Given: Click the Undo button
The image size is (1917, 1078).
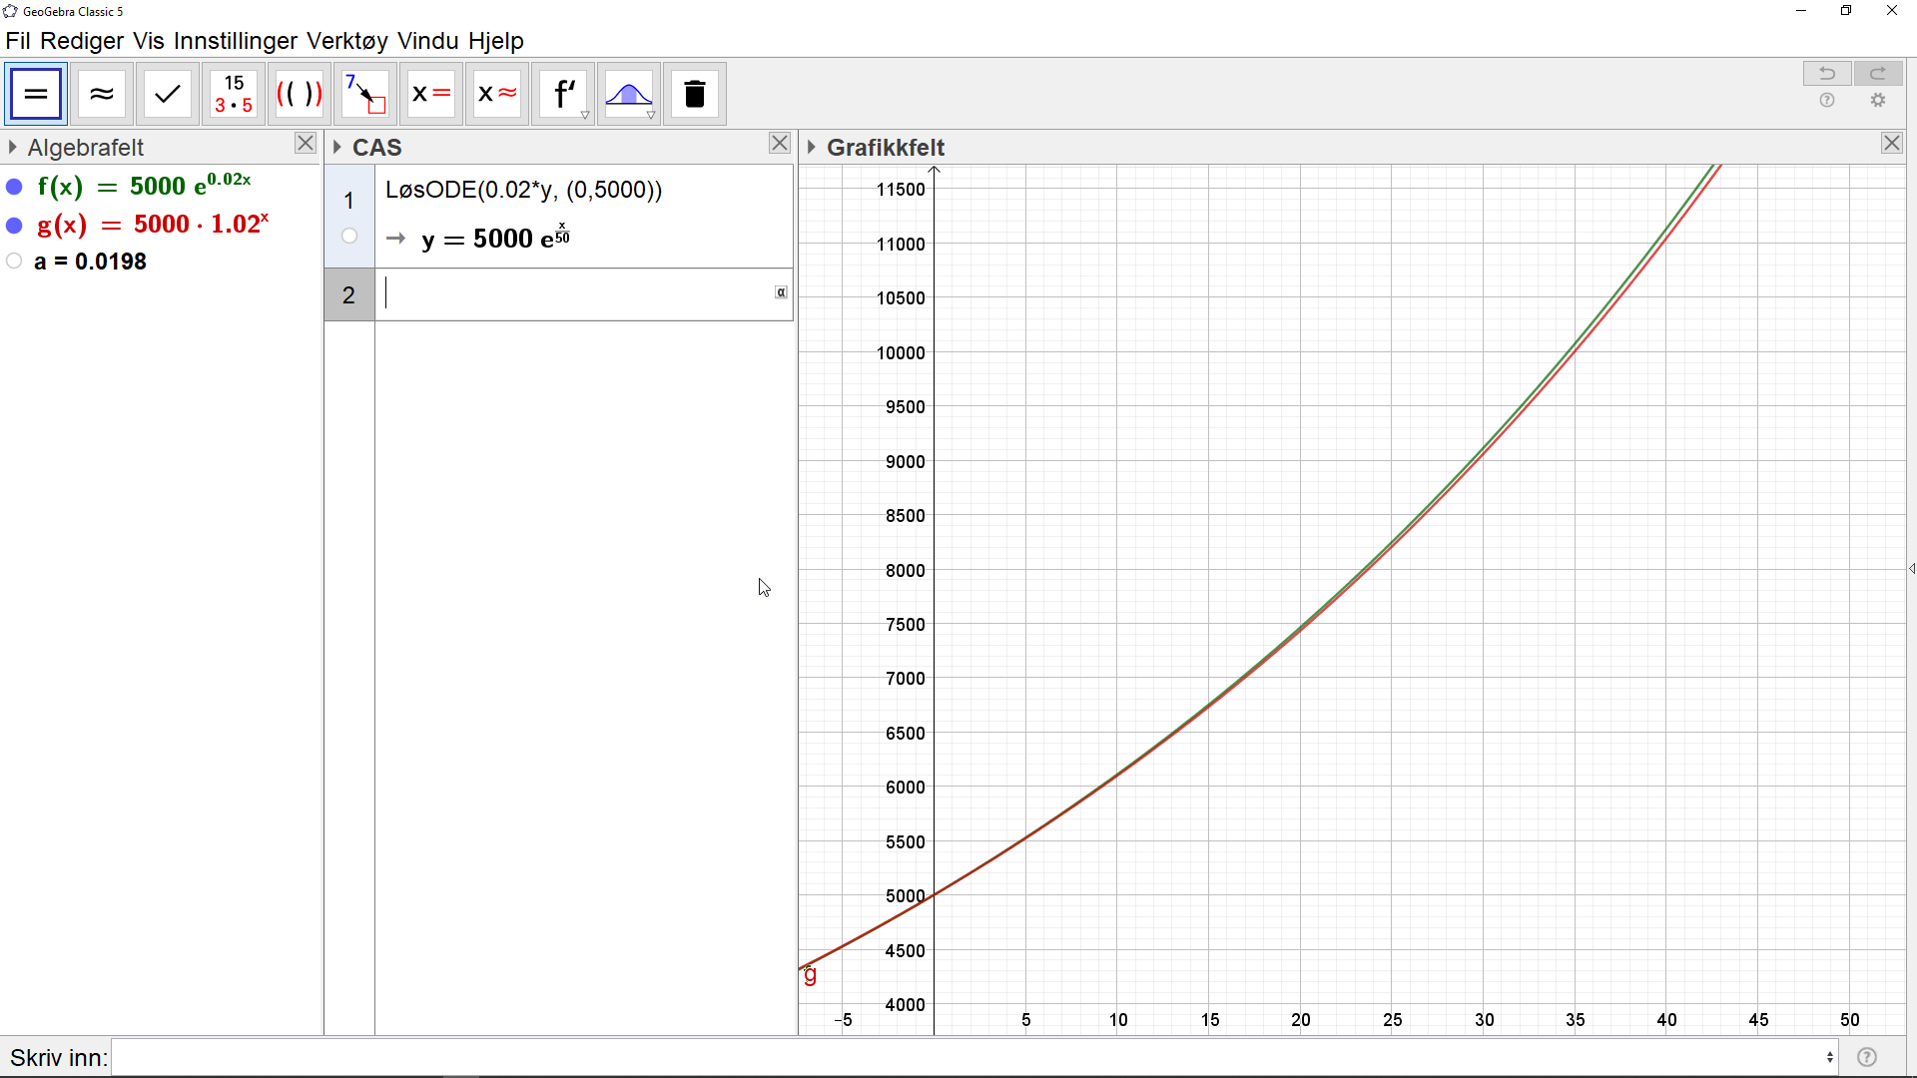Looking at the screenshot, I should pos(1827,73).
